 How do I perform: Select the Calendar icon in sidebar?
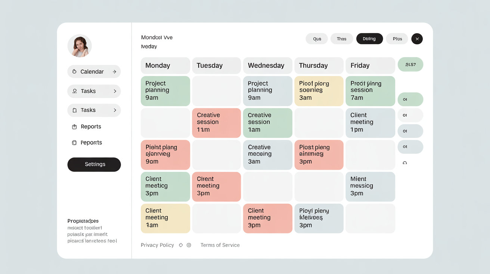pyautogui.click(x=74, y=71)
